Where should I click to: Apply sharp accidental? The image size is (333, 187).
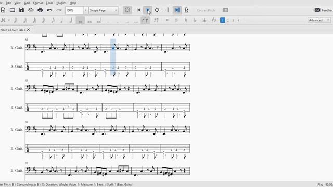click(x=176, y=20)
